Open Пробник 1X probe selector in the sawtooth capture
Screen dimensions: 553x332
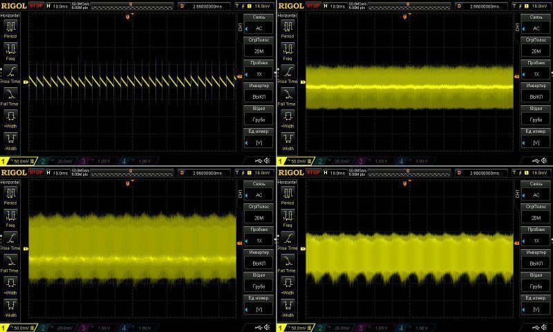(x=259, y=74)
